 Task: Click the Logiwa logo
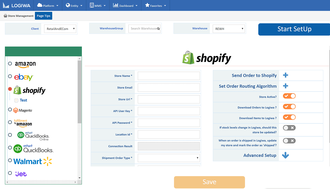16,5
